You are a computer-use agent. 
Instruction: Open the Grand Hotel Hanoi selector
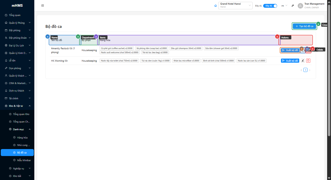coord(235,6)
